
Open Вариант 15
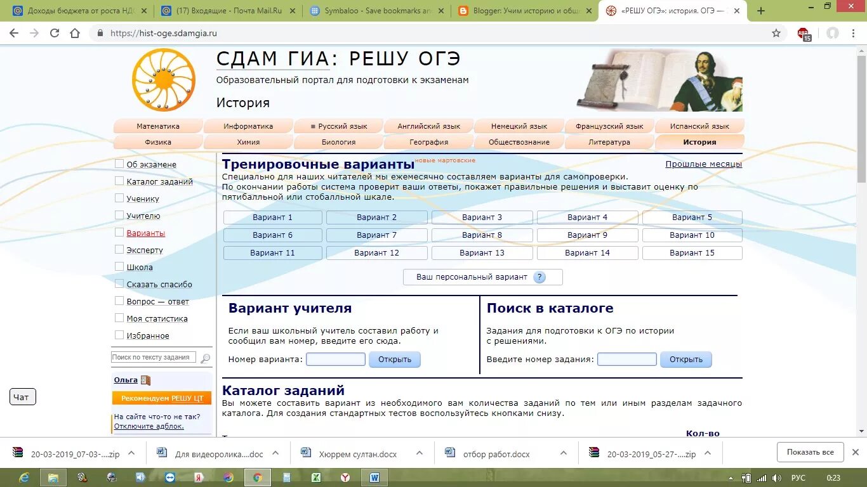pyautogui.click(x=692, y=253)
